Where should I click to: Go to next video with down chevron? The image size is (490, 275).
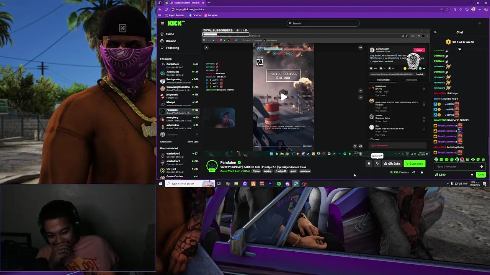coord(360,97)
